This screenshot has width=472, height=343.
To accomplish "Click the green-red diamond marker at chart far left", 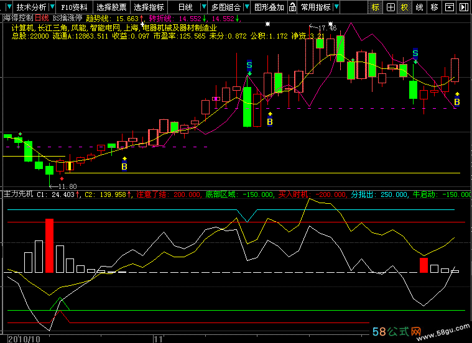I will tap(20, 134).
